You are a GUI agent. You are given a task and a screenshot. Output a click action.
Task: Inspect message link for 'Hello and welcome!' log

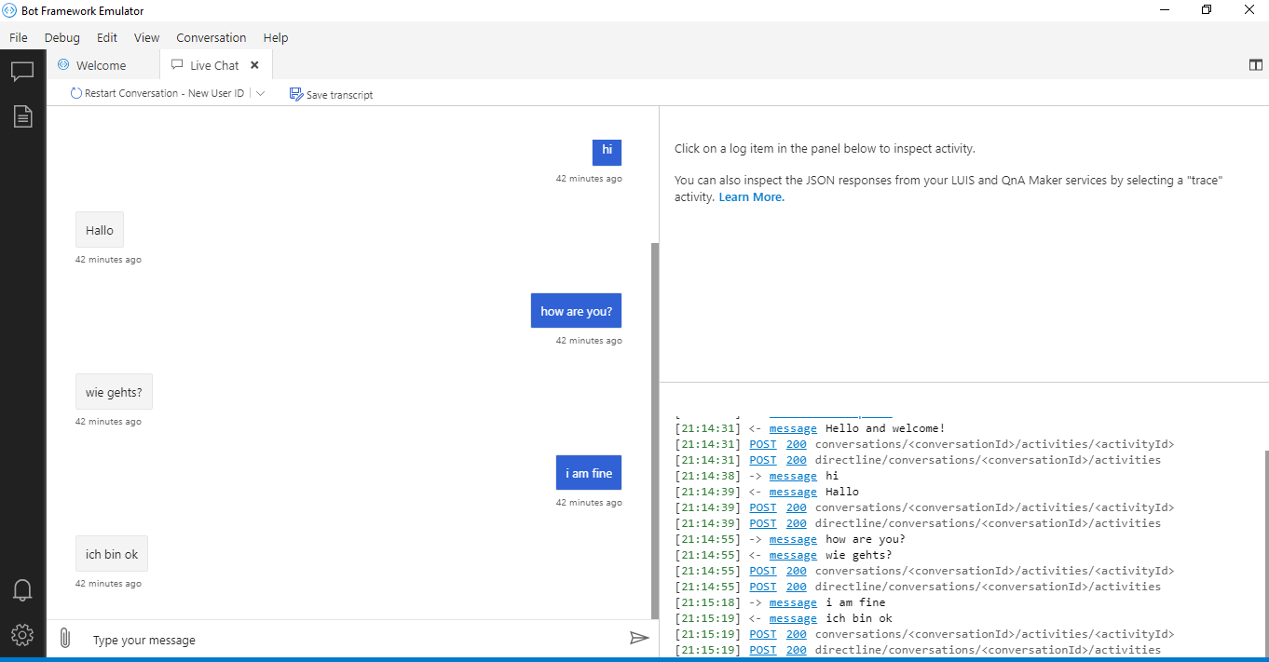793,428
